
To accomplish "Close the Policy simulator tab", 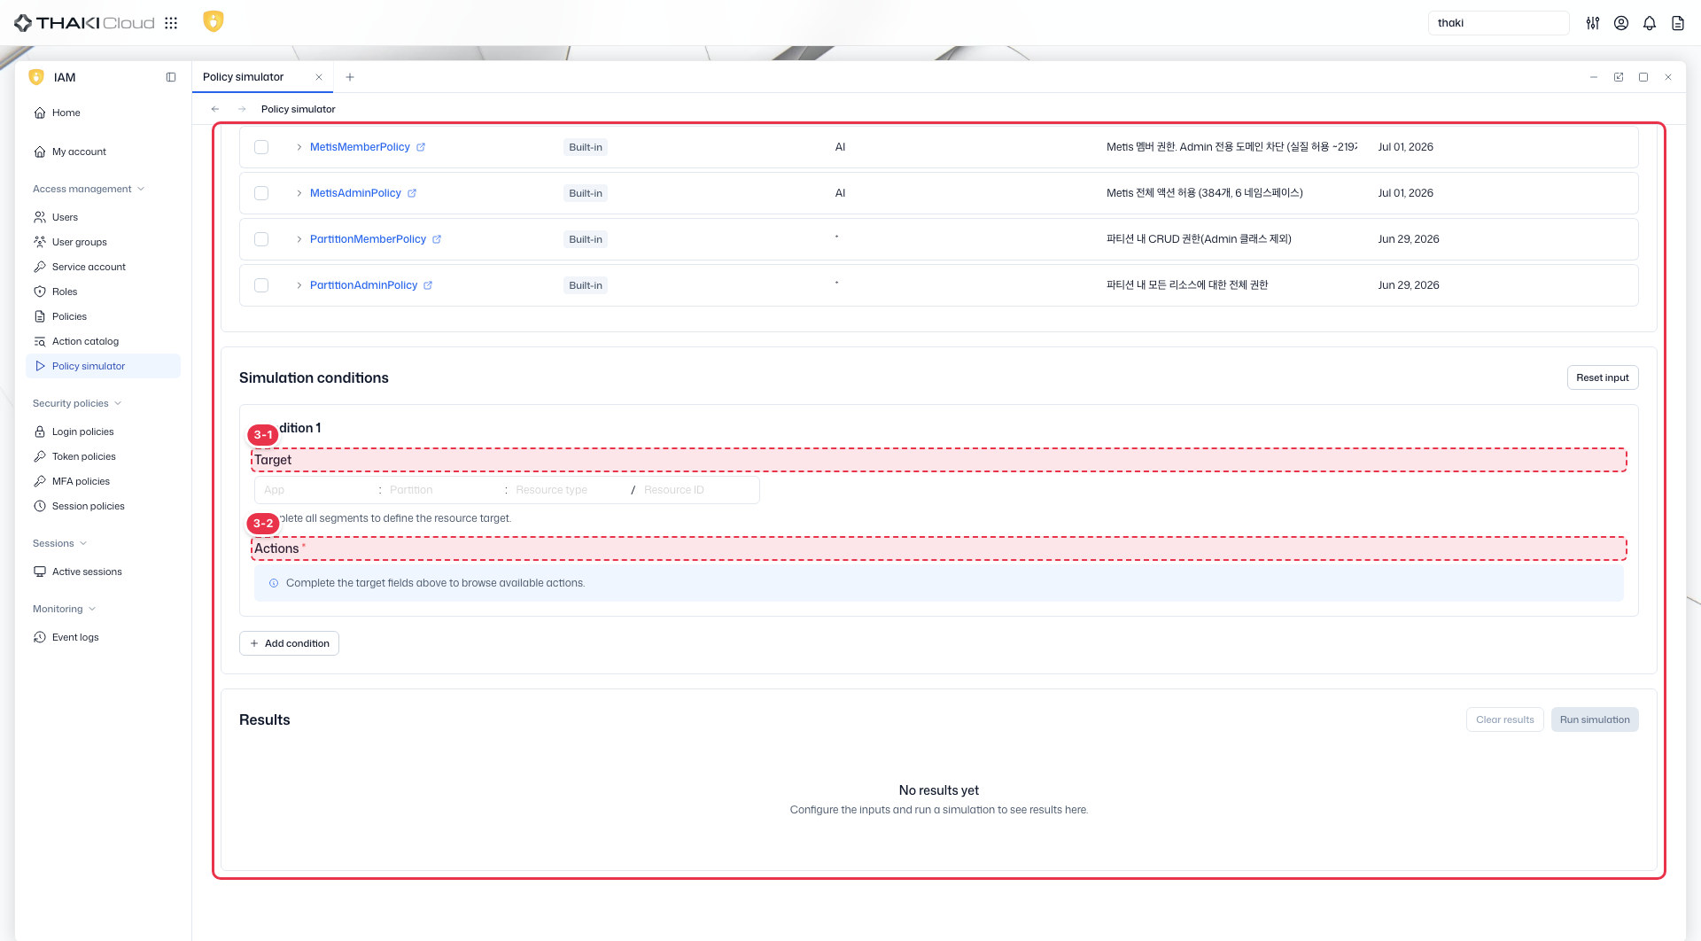I will click(319, 77).
